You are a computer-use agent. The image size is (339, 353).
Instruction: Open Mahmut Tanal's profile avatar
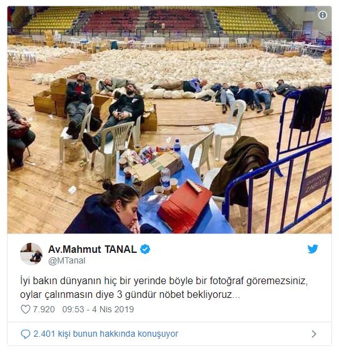[x=31, y=254]
